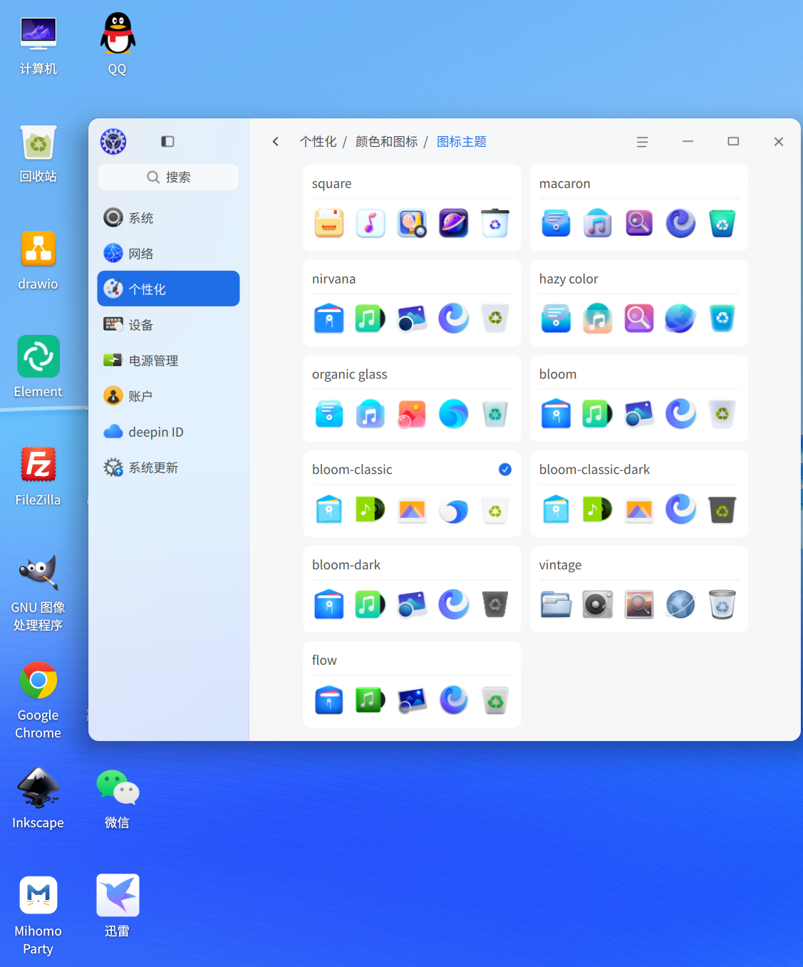Screen dimensions: 803x967
Task: Open the 网络 settings category
Action: [168, 253]
